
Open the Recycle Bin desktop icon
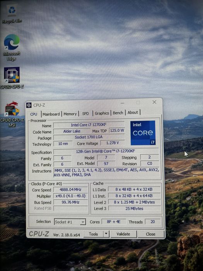[12, 14]
